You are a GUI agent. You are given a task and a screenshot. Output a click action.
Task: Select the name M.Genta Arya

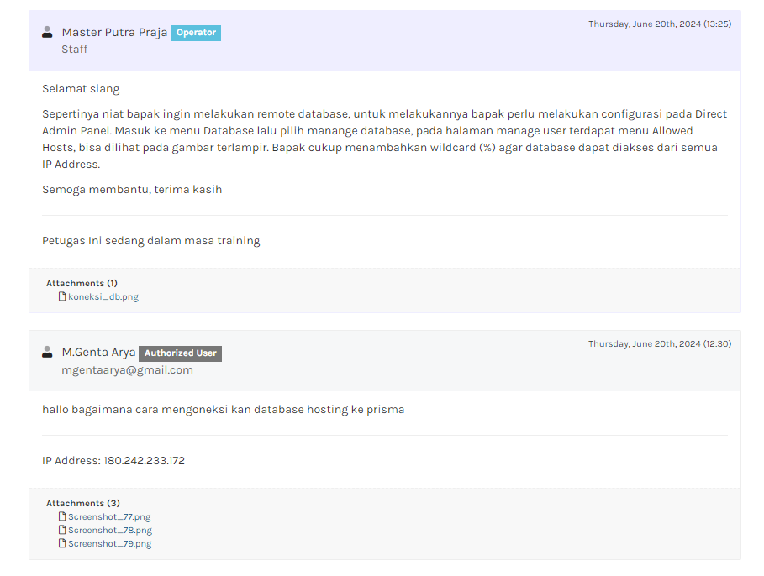98,353
